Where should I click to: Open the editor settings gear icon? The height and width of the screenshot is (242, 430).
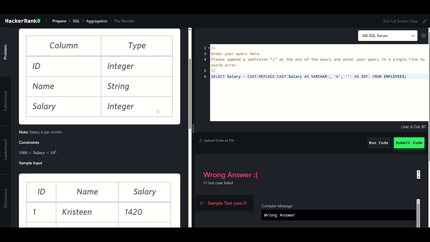coord(424,36)
